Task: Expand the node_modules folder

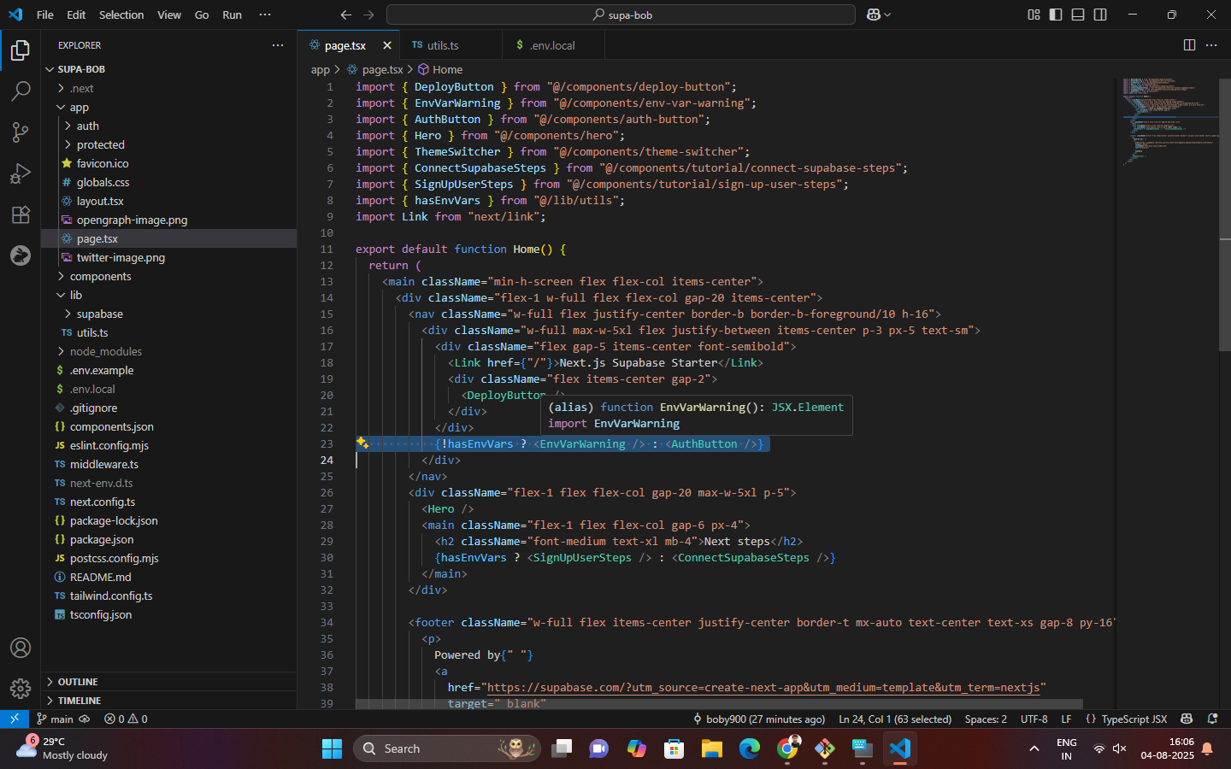Action: pos(169,351)
